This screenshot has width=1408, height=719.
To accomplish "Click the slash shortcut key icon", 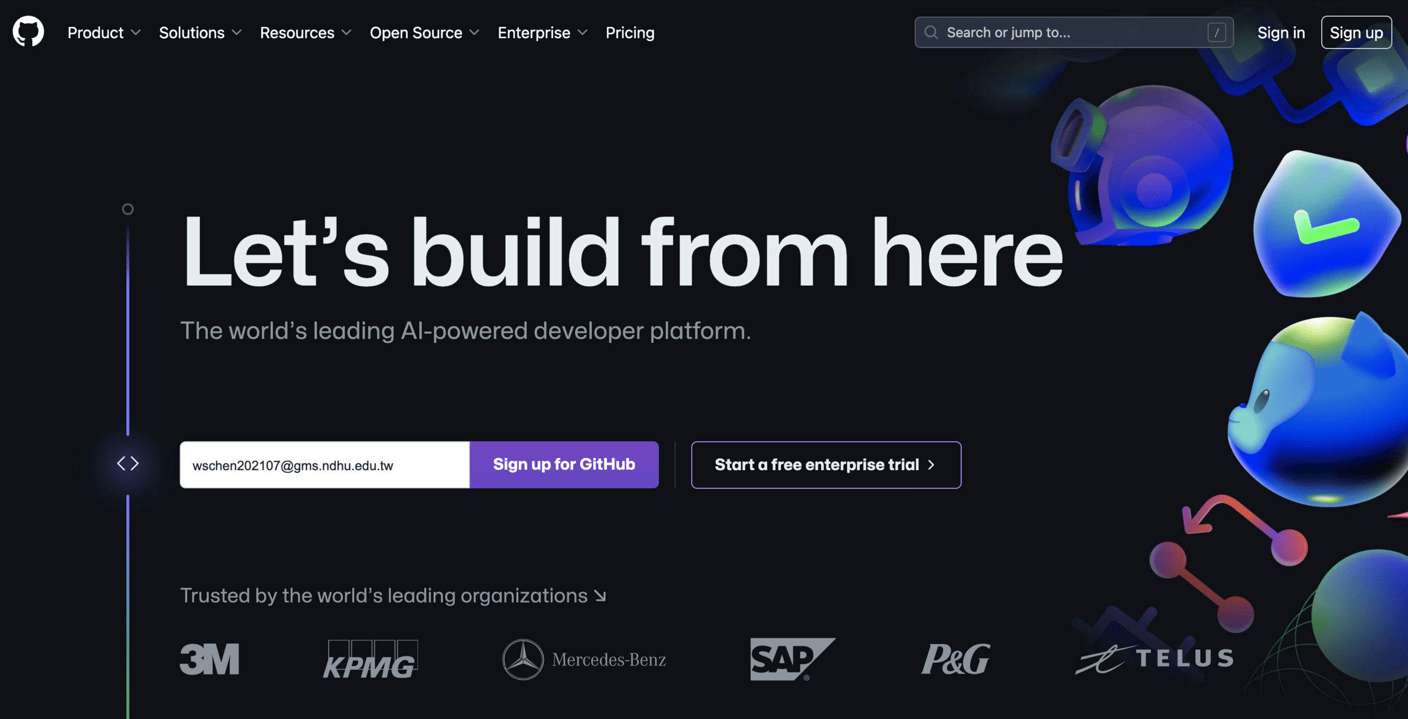I will pos(1217,33).
